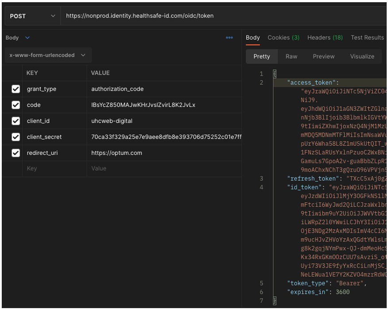Click line number 2 in the gutter
388x309 pixels.
pos(261,82)
